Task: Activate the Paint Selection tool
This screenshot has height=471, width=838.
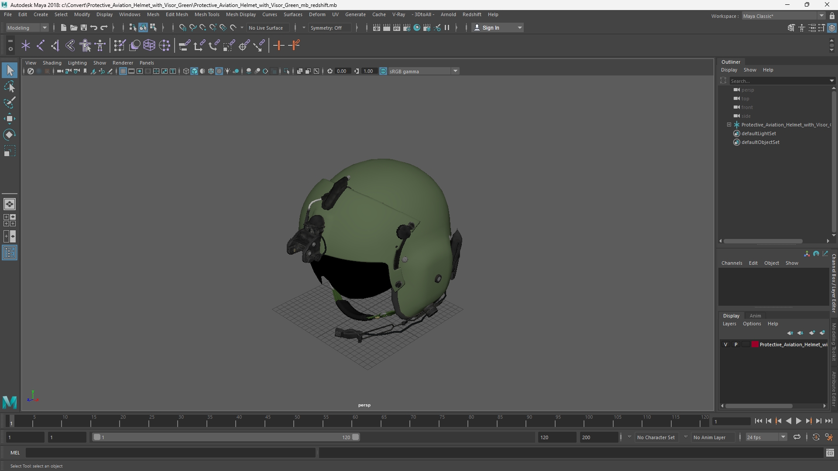Action: pyautogui.click(x=10, y=103)
